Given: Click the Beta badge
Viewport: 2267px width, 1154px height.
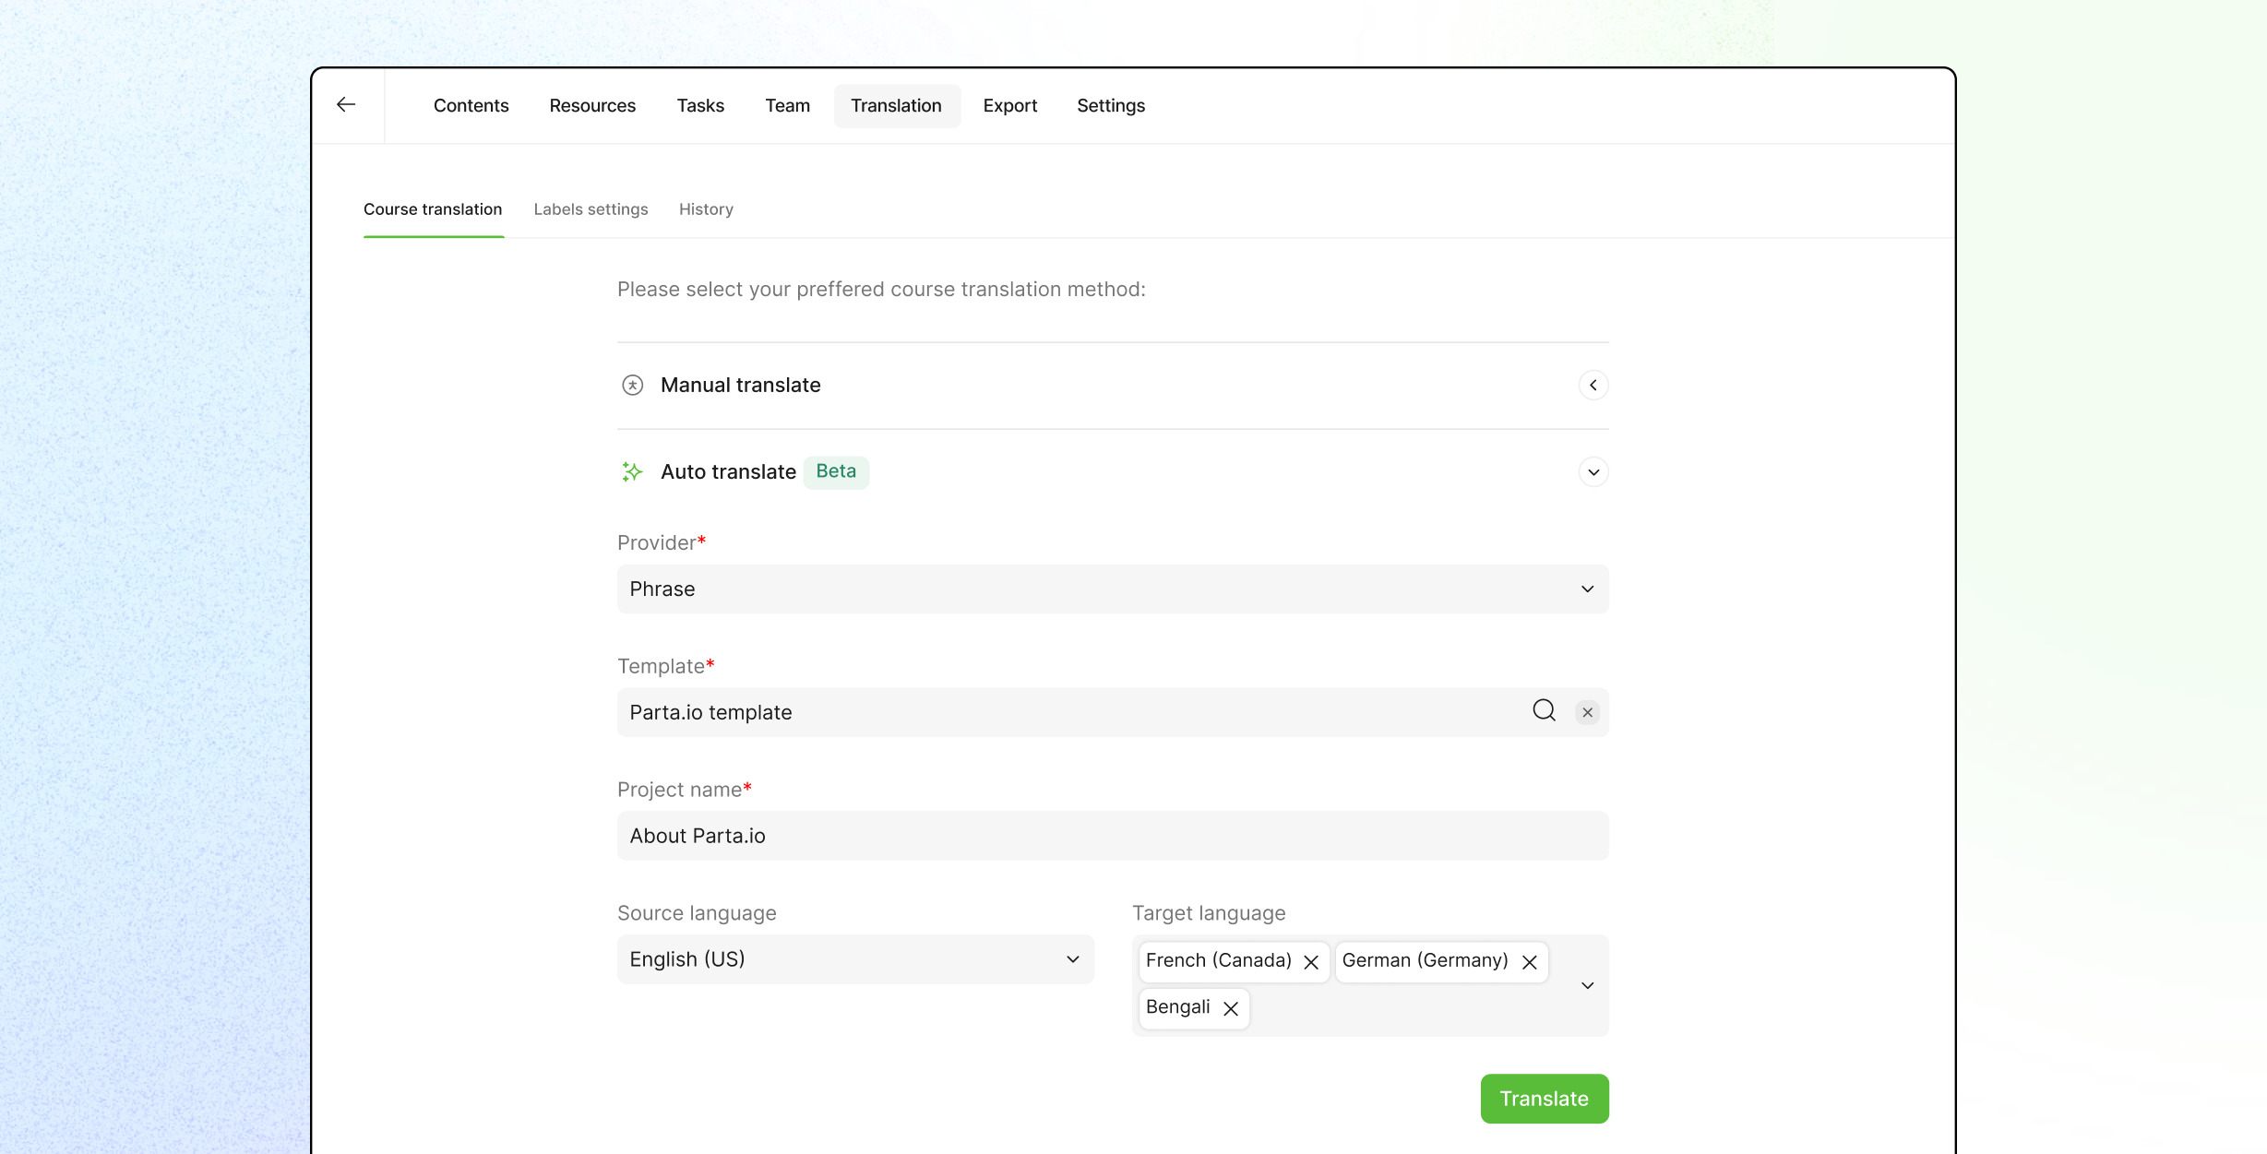Looking at the screenshot, I should coord(836,471).
